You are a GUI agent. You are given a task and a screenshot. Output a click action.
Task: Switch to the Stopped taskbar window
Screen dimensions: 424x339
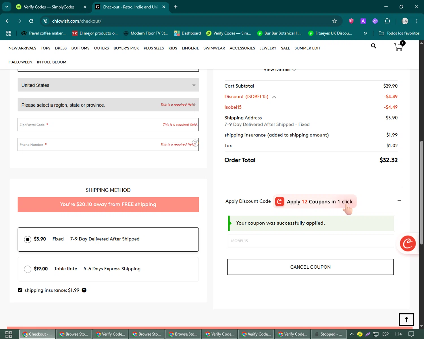(329, 334)
